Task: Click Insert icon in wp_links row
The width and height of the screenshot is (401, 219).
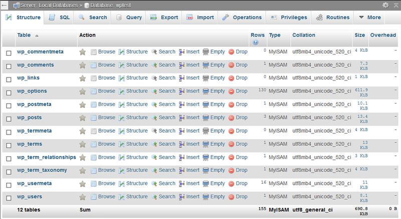Action: click(x=181, y=78)
